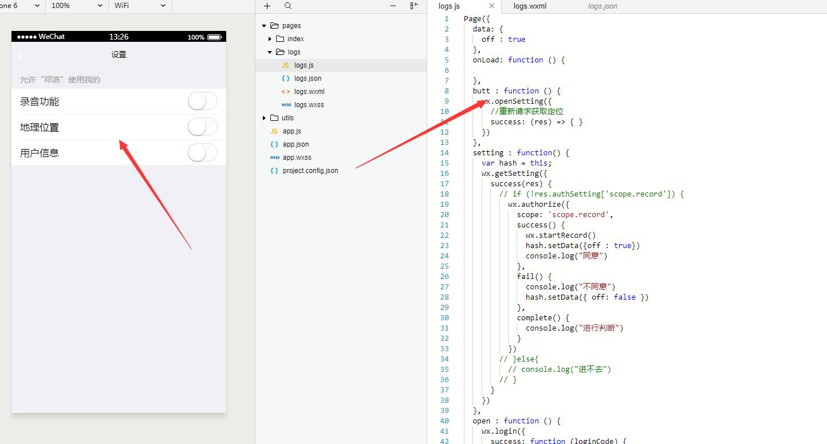Select the braces icon beside logs.json in the tree
Screen dimensions: 827x444
(285, 78)
